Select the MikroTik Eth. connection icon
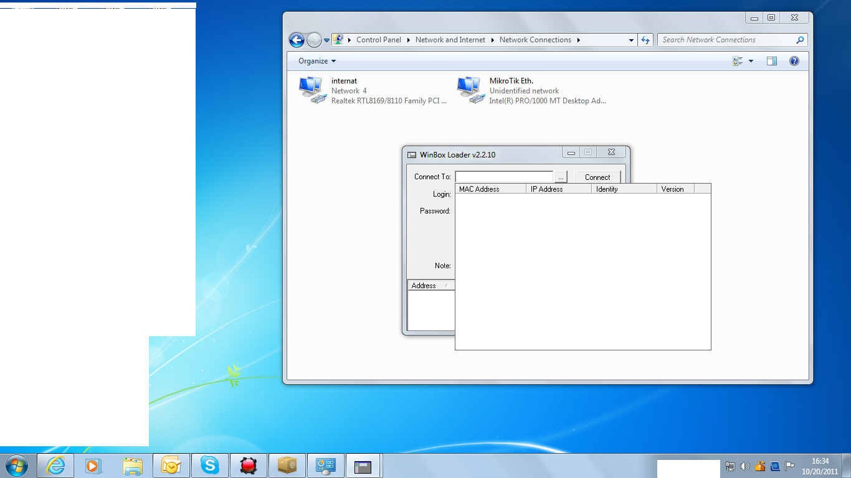The width and height of the screenshot is (851, 478). point(470,90)
